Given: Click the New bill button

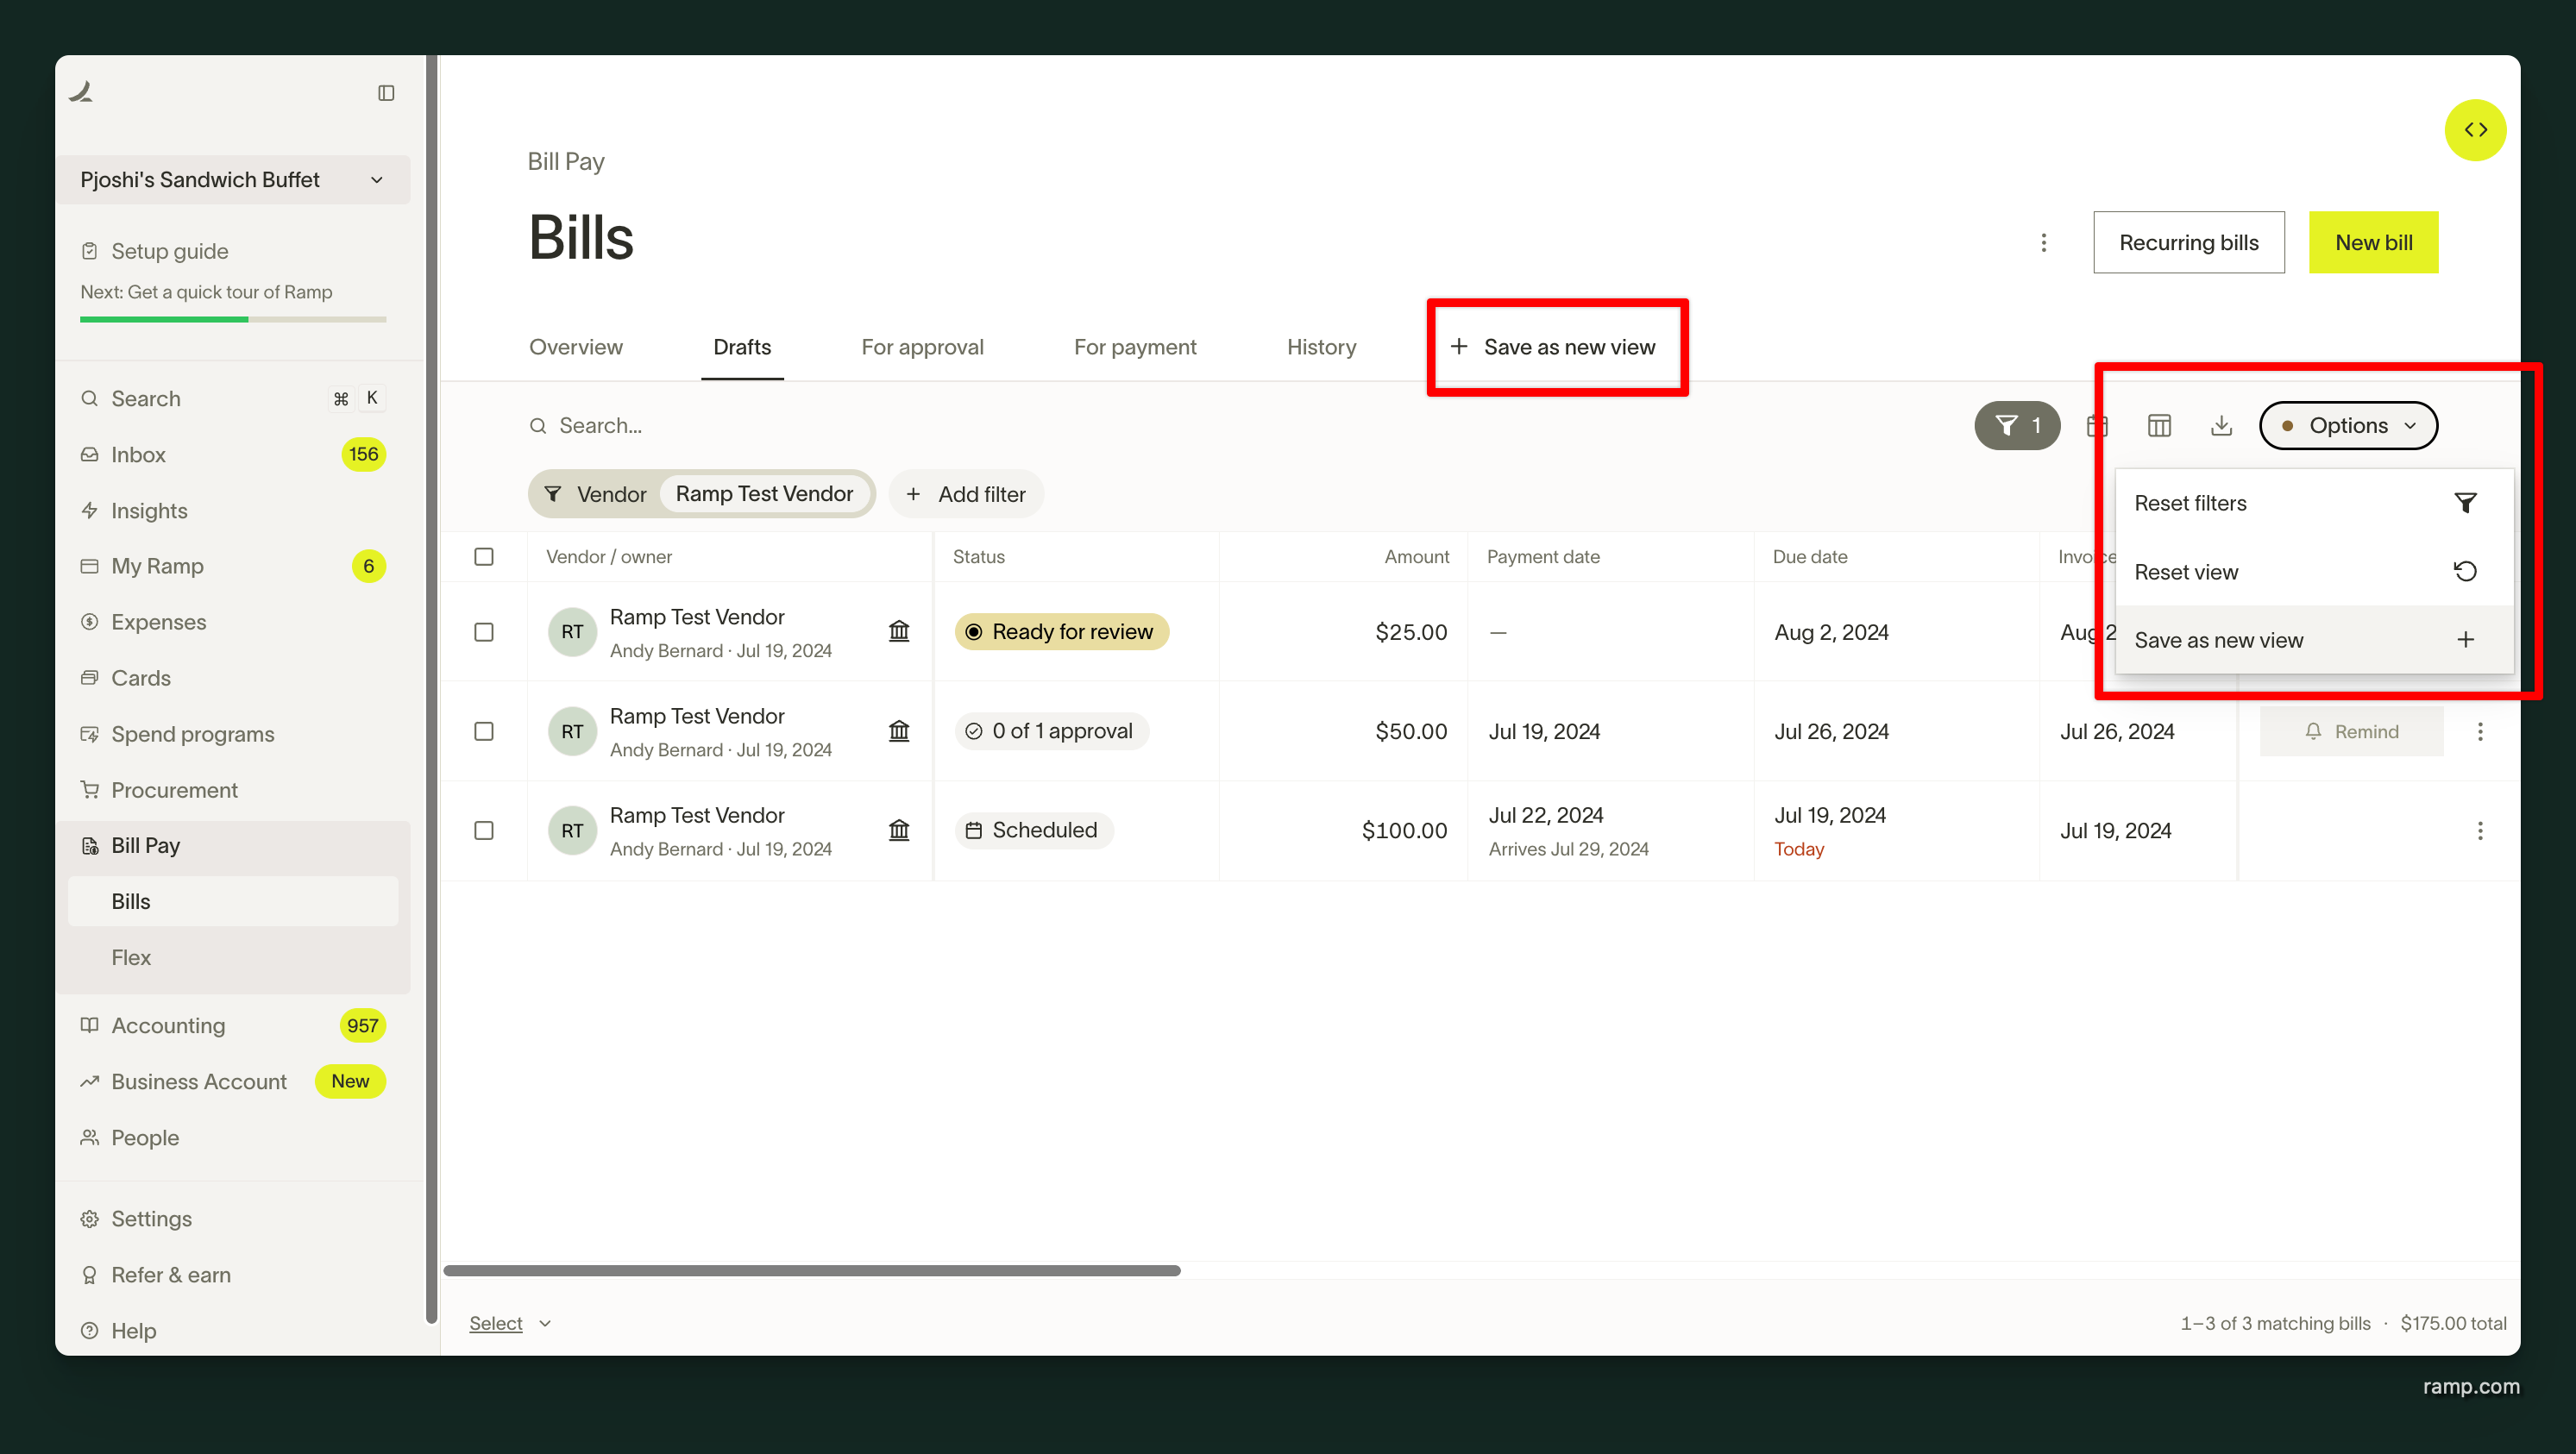Looking at the screenshot, I should (x=2373, y=243).
